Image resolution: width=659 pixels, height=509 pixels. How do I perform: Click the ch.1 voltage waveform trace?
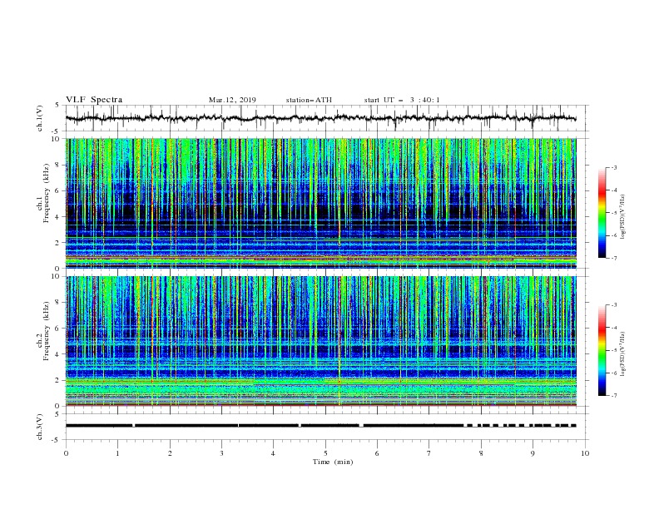point(320,118)
